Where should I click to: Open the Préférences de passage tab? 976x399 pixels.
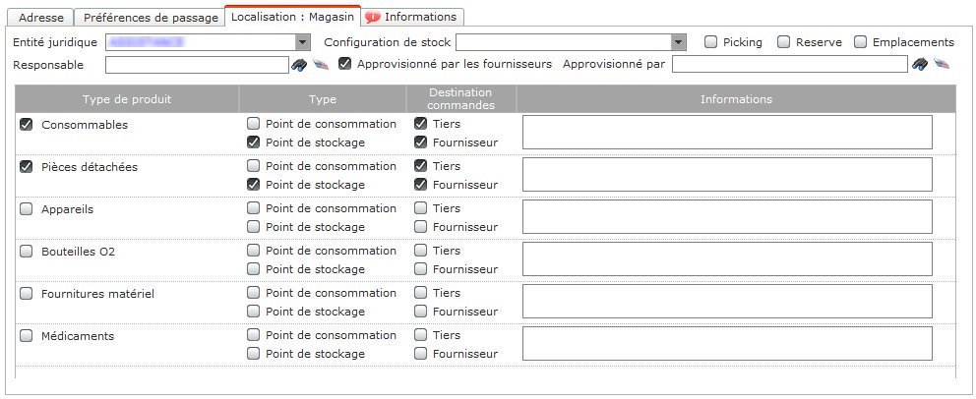pos(151,18)
